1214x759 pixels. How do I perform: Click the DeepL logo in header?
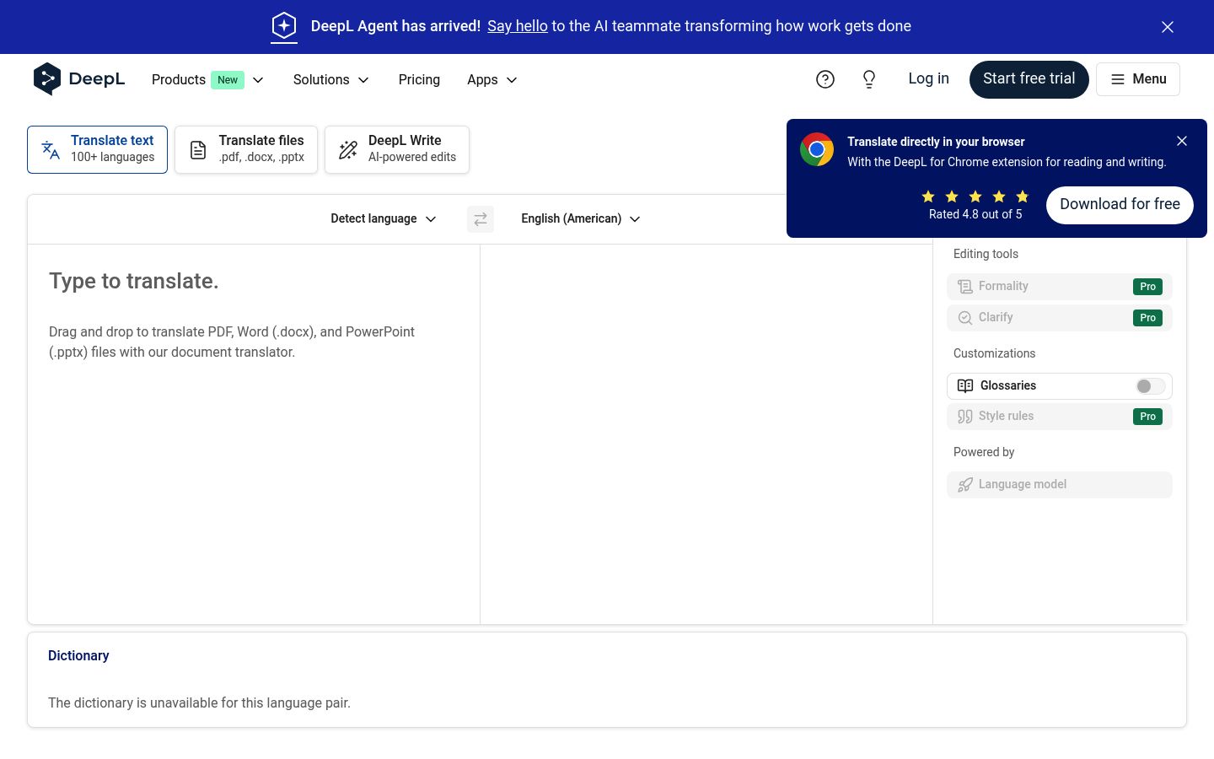click(x=79, y=79)
